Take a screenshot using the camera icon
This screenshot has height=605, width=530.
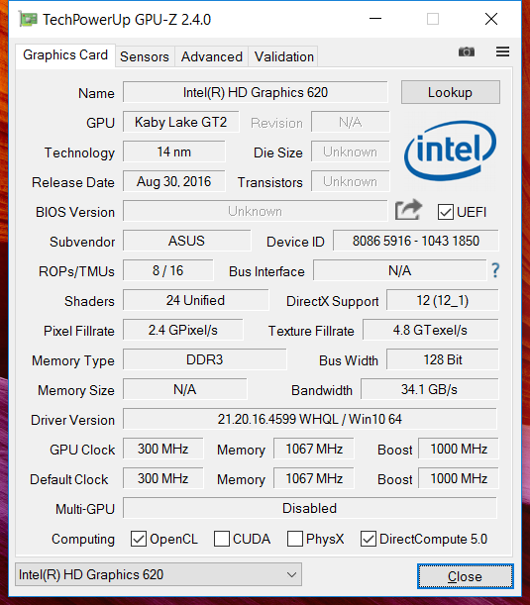[466, 51]
